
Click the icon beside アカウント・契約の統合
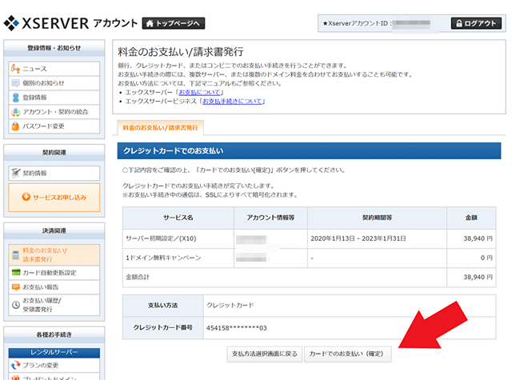pos(15,112)
